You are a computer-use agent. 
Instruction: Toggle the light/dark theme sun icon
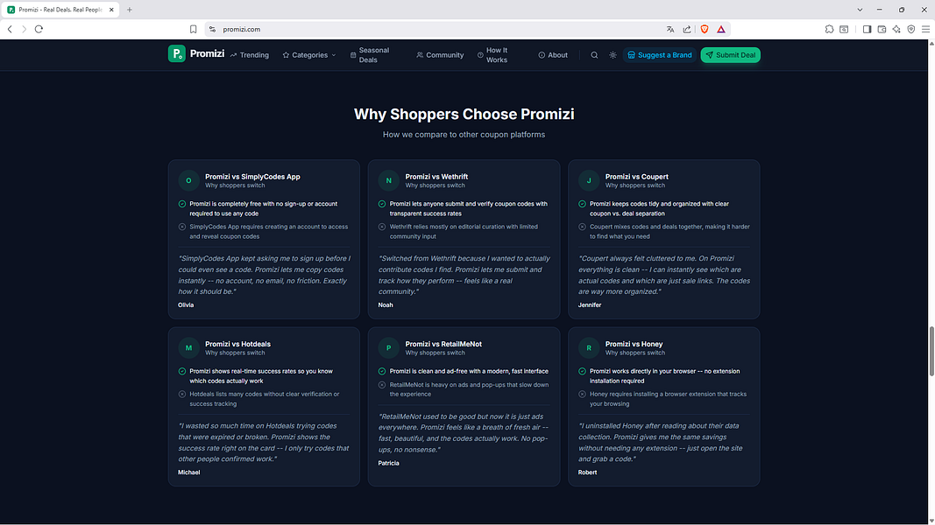[x=613, y=55]
